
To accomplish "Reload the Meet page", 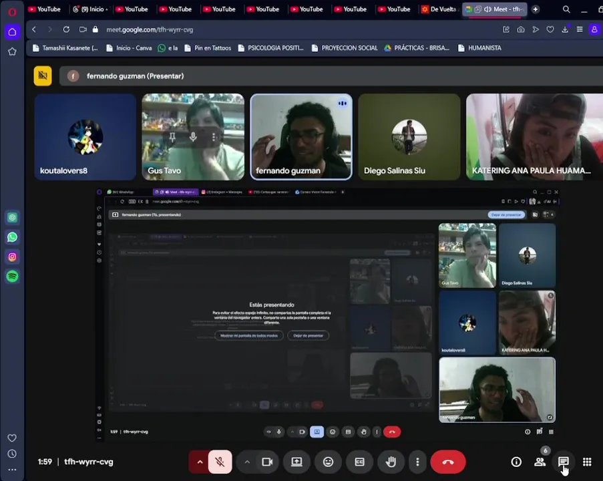I will (66, 29).
